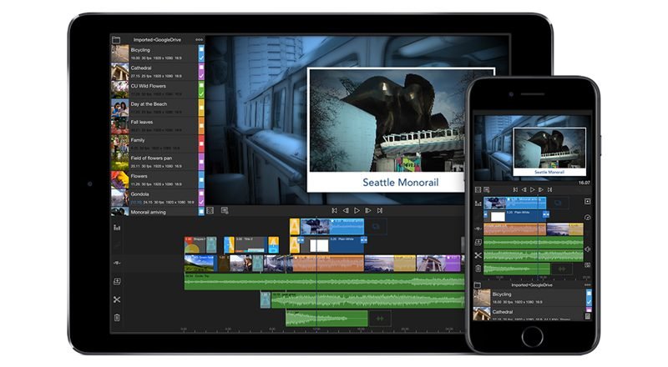Toggle the blue color tag on Monorail arriving
This screenshot has width=668, height=367.
coord(201,212)
